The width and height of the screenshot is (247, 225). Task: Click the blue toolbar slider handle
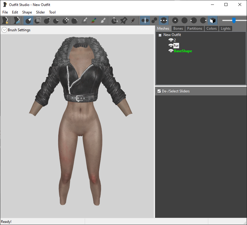tap(234, 20)
